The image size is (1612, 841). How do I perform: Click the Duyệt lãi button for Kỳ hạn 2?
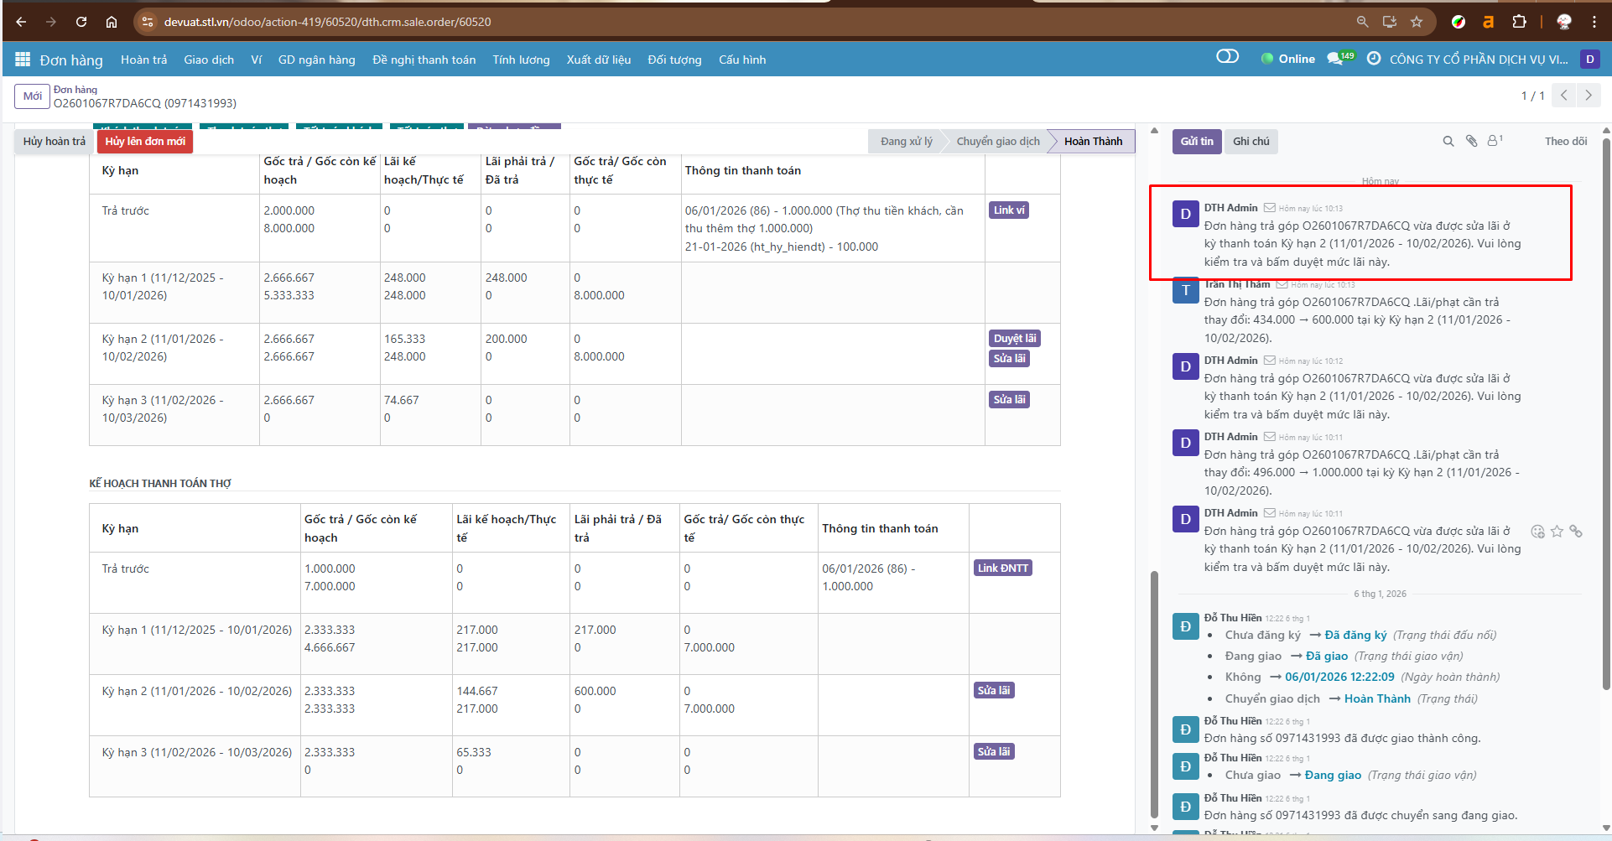click(1014, 339)
